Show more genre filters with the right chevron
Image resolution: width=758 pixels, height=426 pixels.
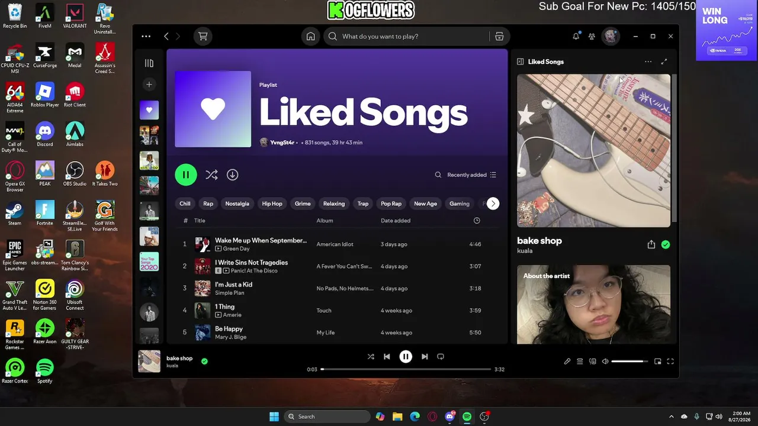point(493,204)
